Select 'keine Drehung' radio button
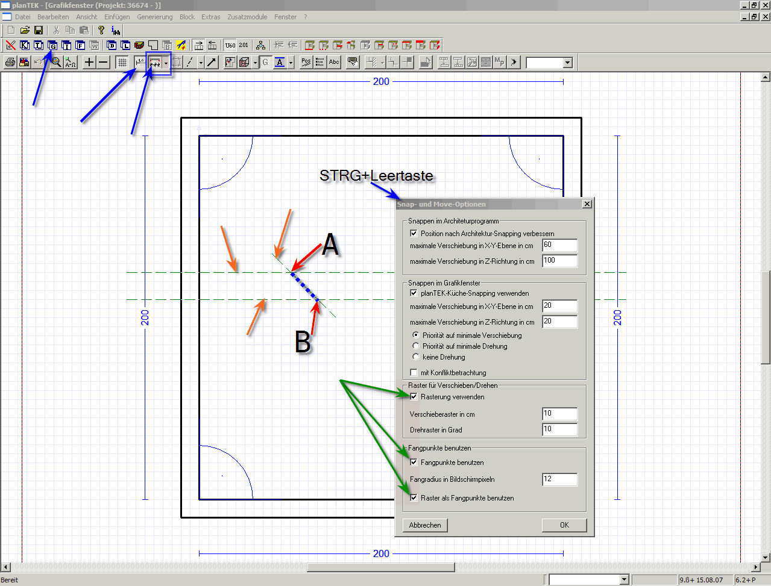 [415, 357]
